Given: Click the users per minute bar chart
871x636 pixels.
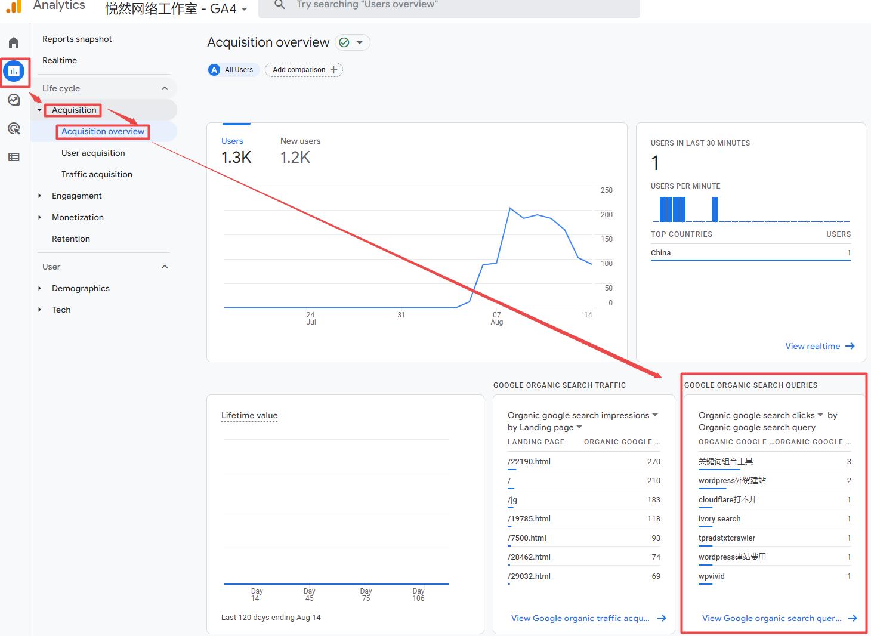Looking at the screenshot, I should [x=750, y=208].
